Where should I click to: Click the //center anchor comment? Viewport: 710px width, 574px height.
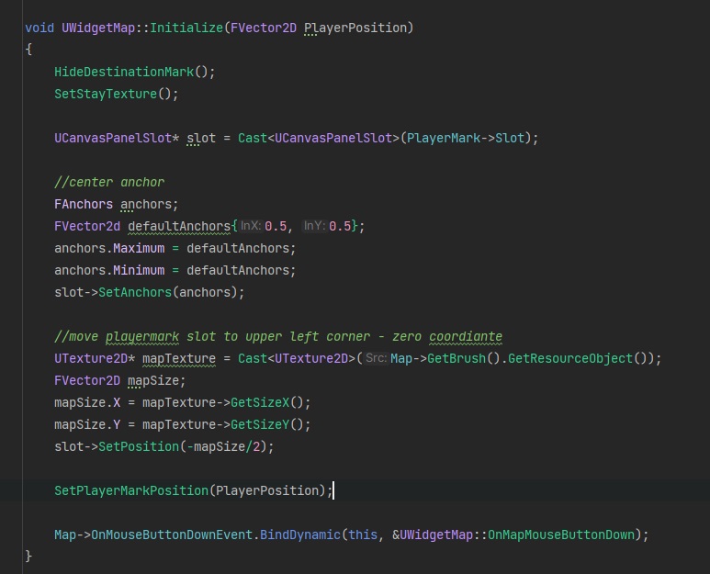tap(109, 182)
